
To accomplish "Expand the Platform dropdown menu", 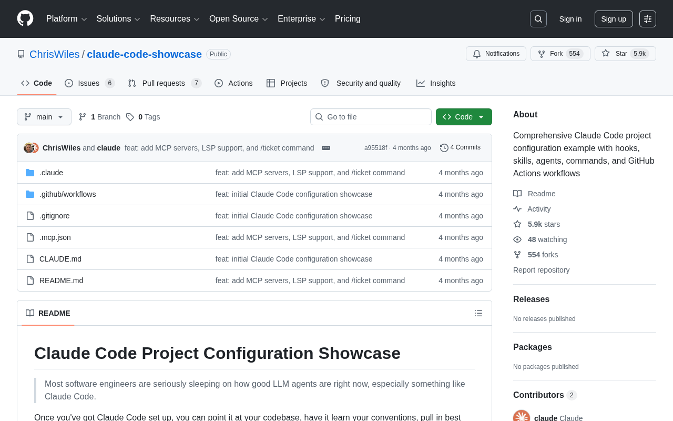I will (67, 19).
